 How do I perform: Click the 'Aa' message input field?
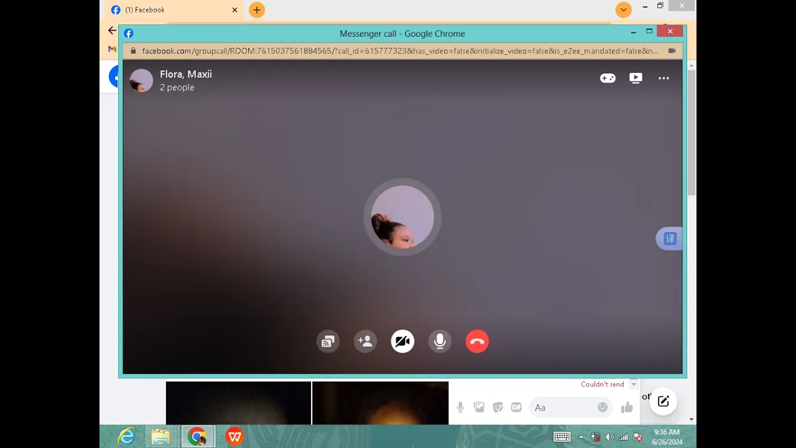tap(563, 408)
